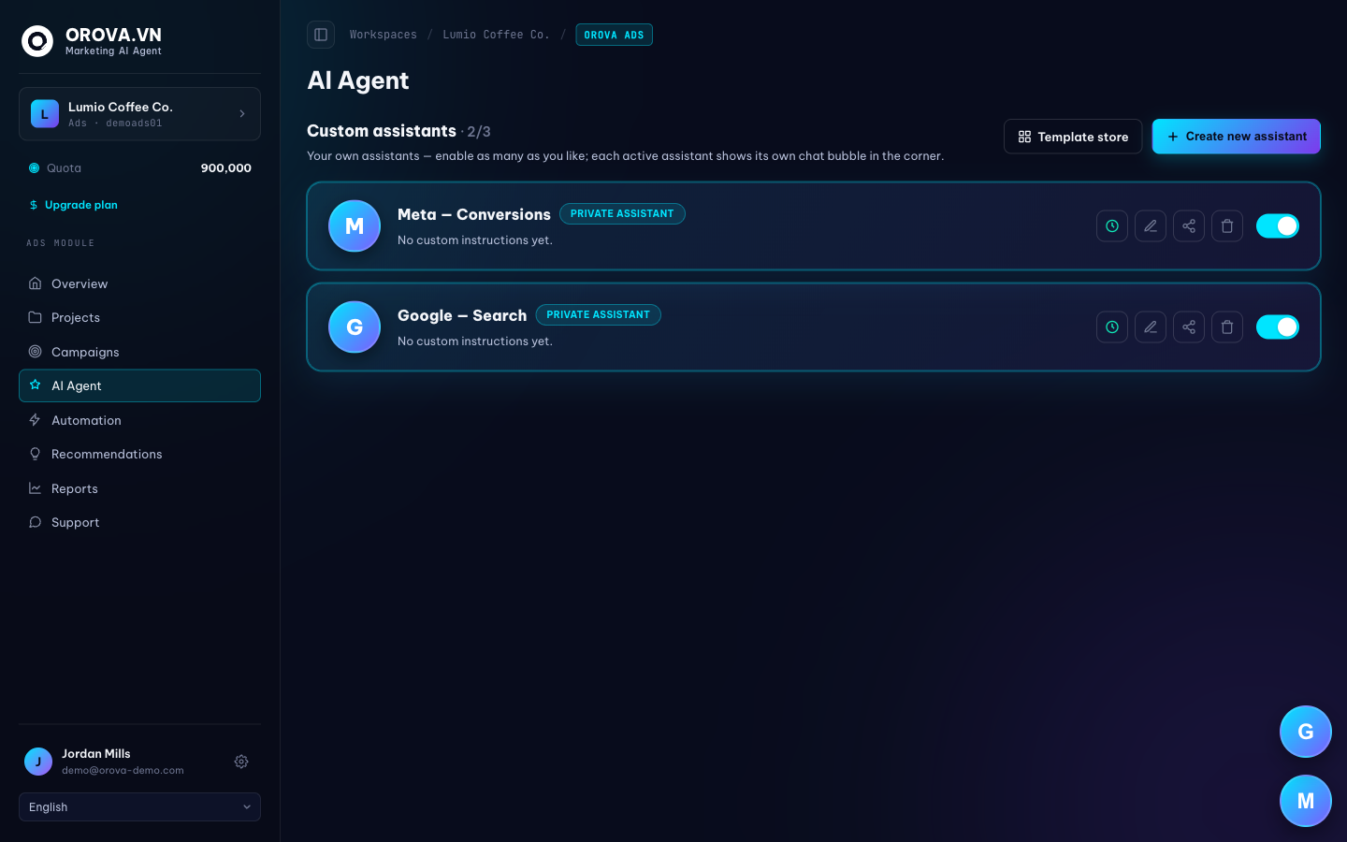Viewport: 1347px width, 842px height.
Task: Click PRIVATE ASSISTANT badge on Google card
Action: tap(599, 314)
